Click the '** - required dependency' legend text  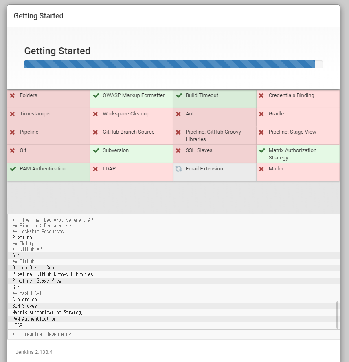42,334
